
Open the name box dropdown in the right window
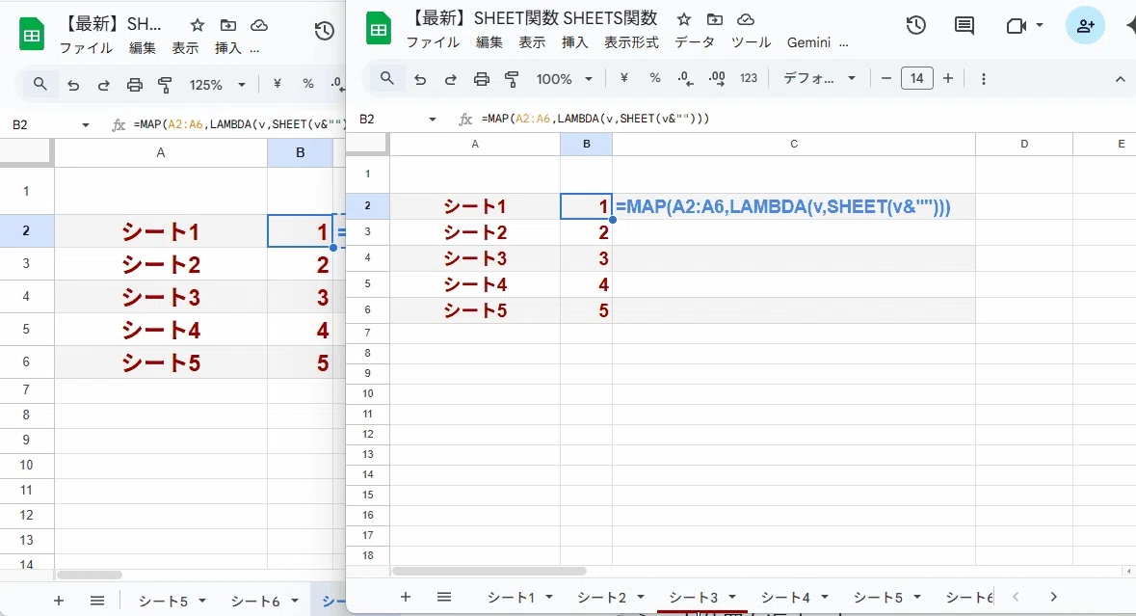click(433, 119)
